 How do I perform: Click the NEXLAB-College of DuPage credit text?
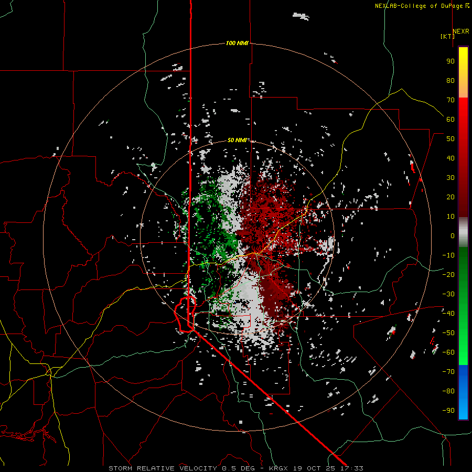(x=420, y=6)
